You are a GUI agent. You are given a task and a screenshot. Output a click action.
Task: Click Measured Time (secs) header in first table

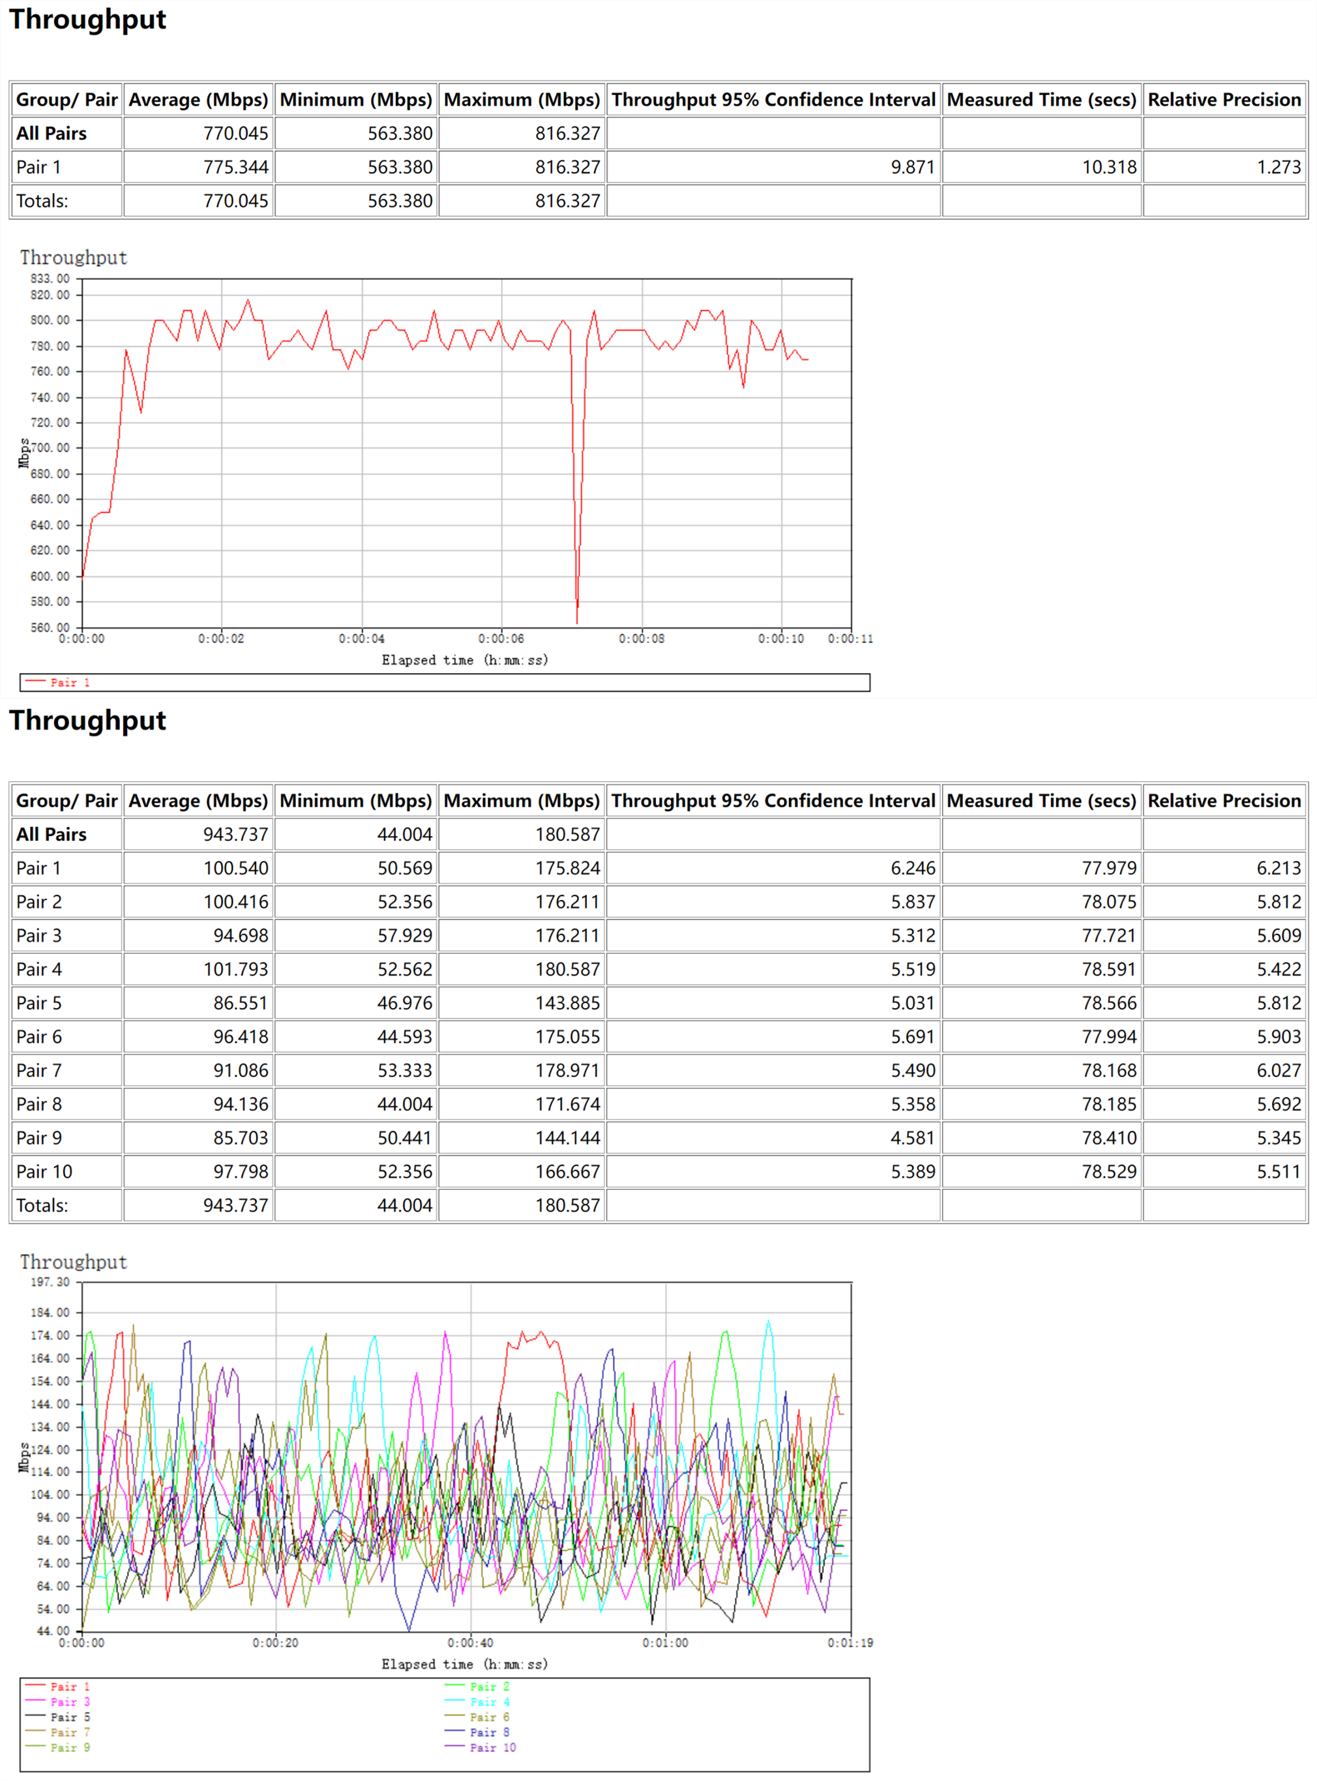click(x=1041, y=100)
